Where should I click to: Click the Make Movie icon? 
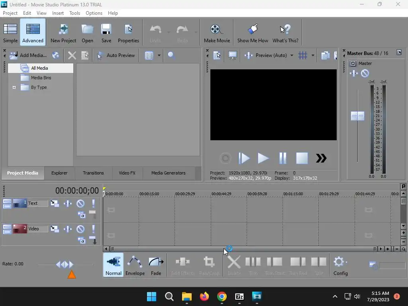217,33
